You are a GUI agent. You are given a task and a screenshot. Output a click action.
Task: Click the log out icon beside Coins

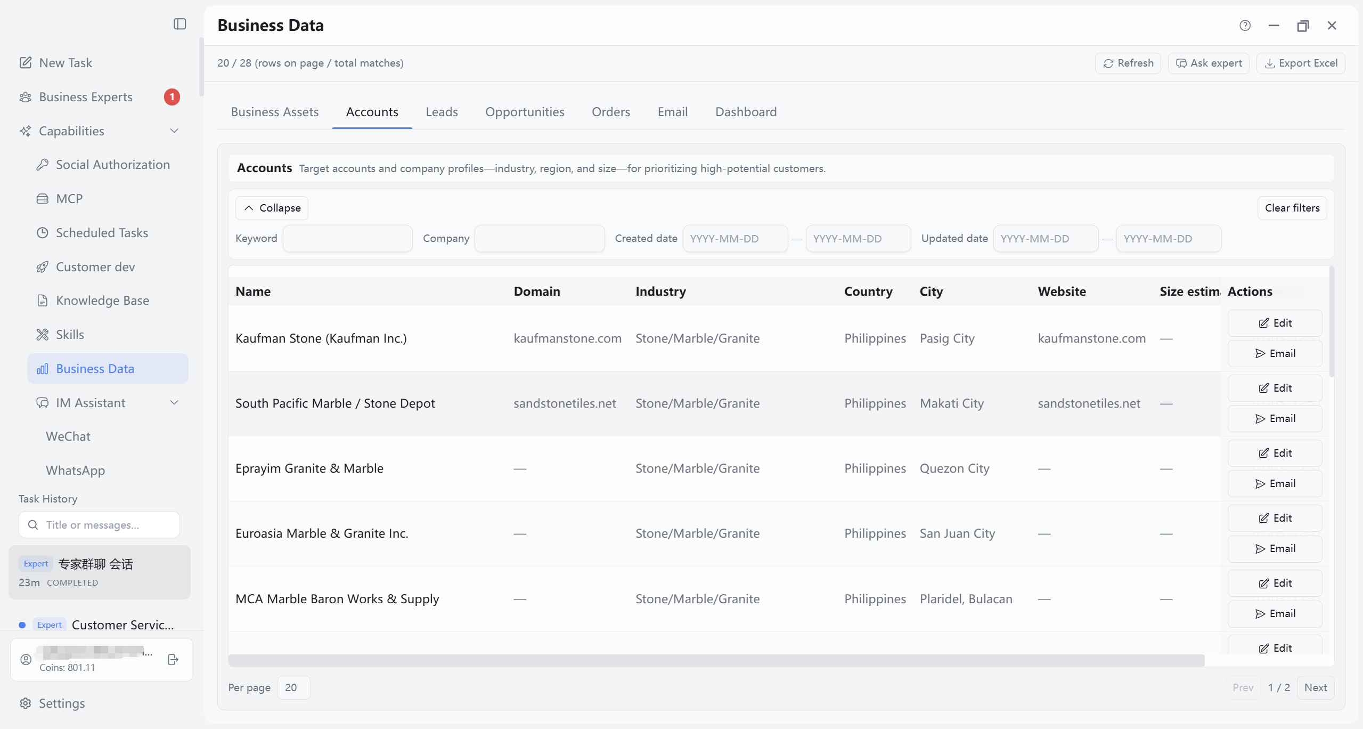[173, 660]
